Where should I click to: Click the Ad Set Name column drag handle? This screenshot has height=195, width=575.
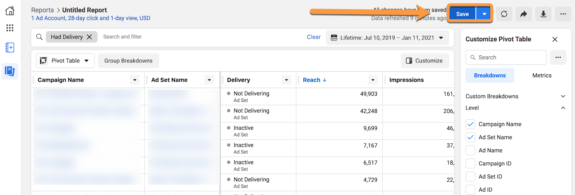click(x=147, y=80)
